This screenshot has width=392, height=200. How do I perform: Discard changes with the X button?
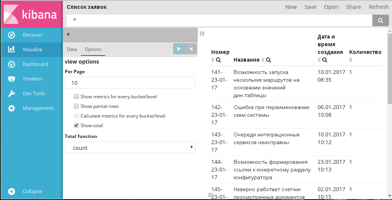(191, 49)
